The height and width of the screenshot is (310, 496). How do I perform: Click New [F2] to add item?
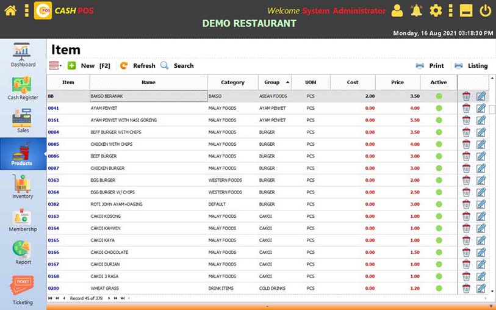click(88, 66)
